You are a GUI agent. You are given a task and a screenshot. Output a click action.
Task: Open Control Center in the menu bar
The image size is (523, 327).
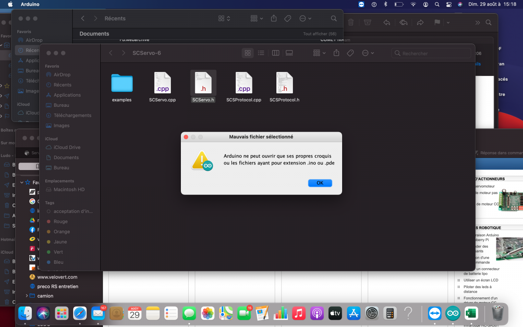point(448,4)
